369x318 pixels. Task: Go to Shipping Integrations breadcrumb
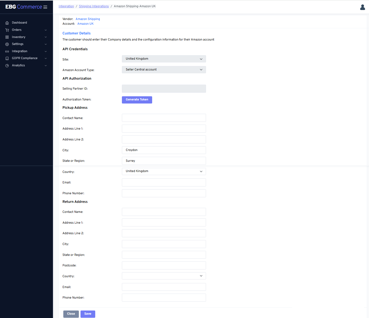pyautogui.click(x=94, y=6)
